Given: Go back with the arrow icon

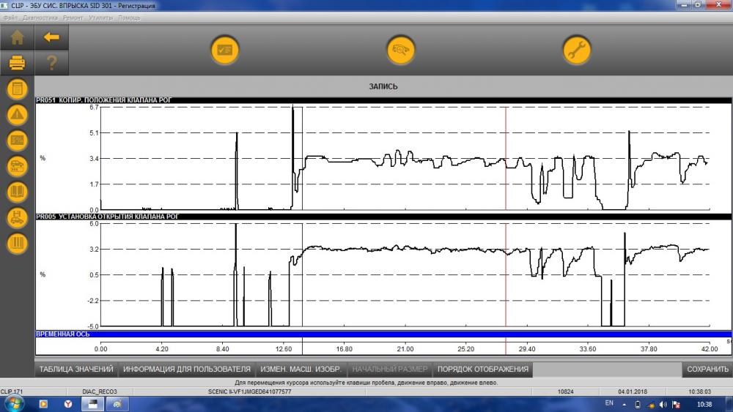Looking at the screenshot, I should pyautogui.click(x=51, y=37).
